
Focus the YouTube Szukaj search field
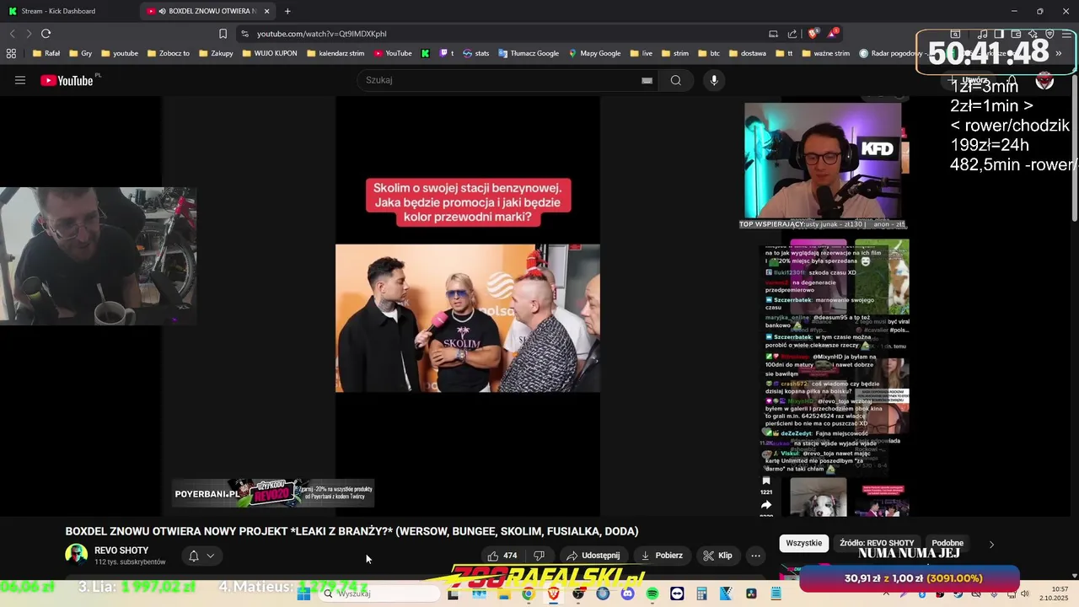point(502,80)
